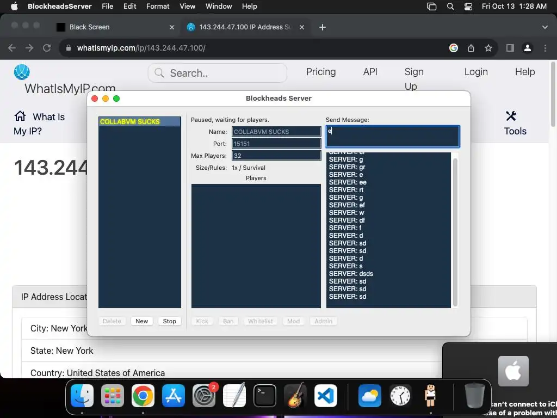
Task: Click the Admin button
Action: point(323,321)
